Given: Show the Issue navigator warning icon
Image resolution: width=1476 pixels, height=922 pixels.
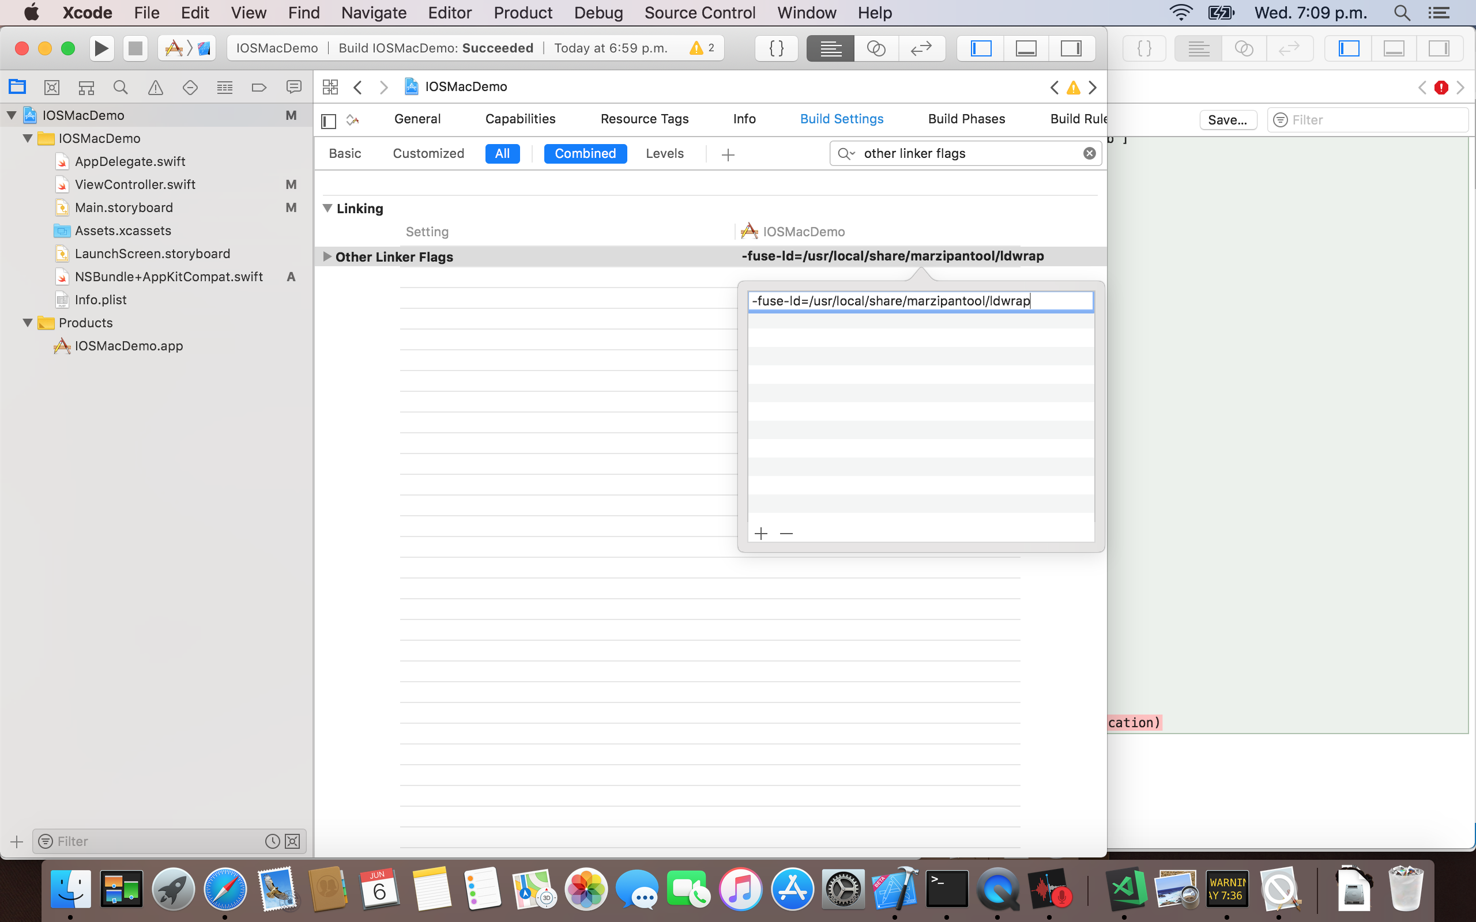Looking at the screenshot, I should (156, 87).
